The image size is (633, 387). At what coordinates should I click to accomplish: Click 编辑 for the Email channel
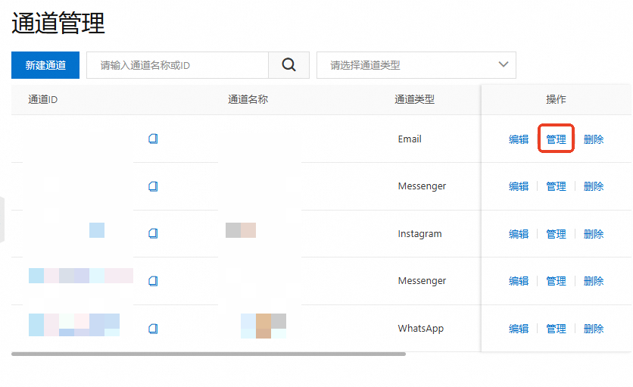tap(519, 139)
